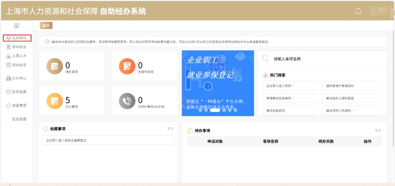
Task: Click 更多 in the 待办事项 panel
Action: [378, 130]
